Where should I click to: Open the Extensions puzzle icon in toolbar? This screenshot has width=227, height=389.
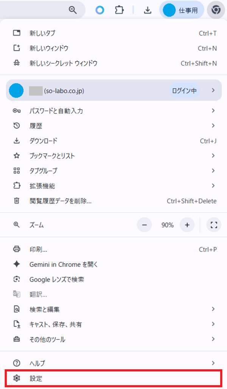(119, 10)
